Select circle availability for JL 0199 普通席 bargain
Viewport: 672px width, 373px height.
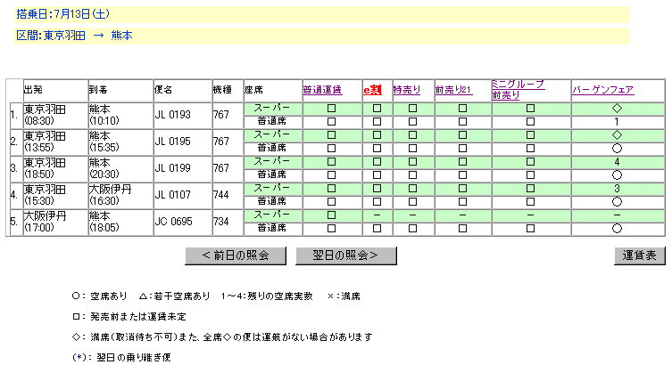coord(617,175)
